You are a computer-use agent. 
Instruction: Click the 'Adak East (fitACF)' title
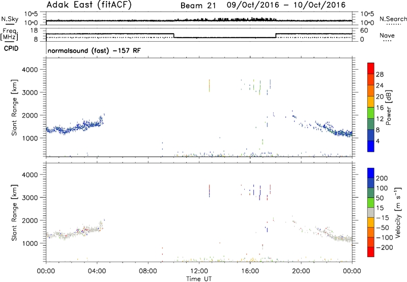click(89, 5)
